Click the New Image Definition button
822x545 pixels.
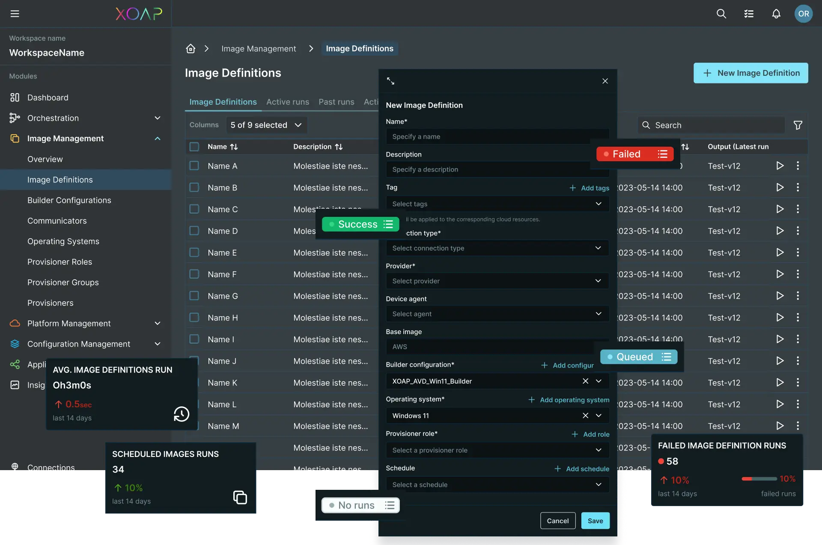(x=751, y=73)
